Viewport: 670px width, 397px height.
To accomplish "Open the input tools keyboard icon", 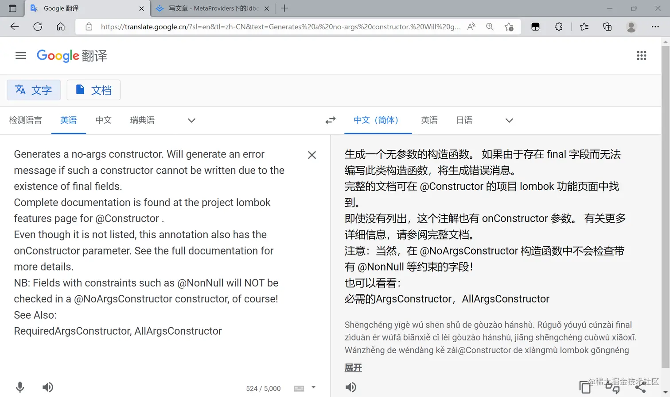I will [x=299, y=389].
